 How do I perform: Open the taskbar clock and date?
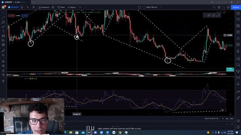click(230, 132)
